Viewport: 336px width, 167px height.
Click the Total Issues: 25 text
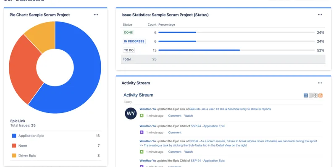point(23,125)
